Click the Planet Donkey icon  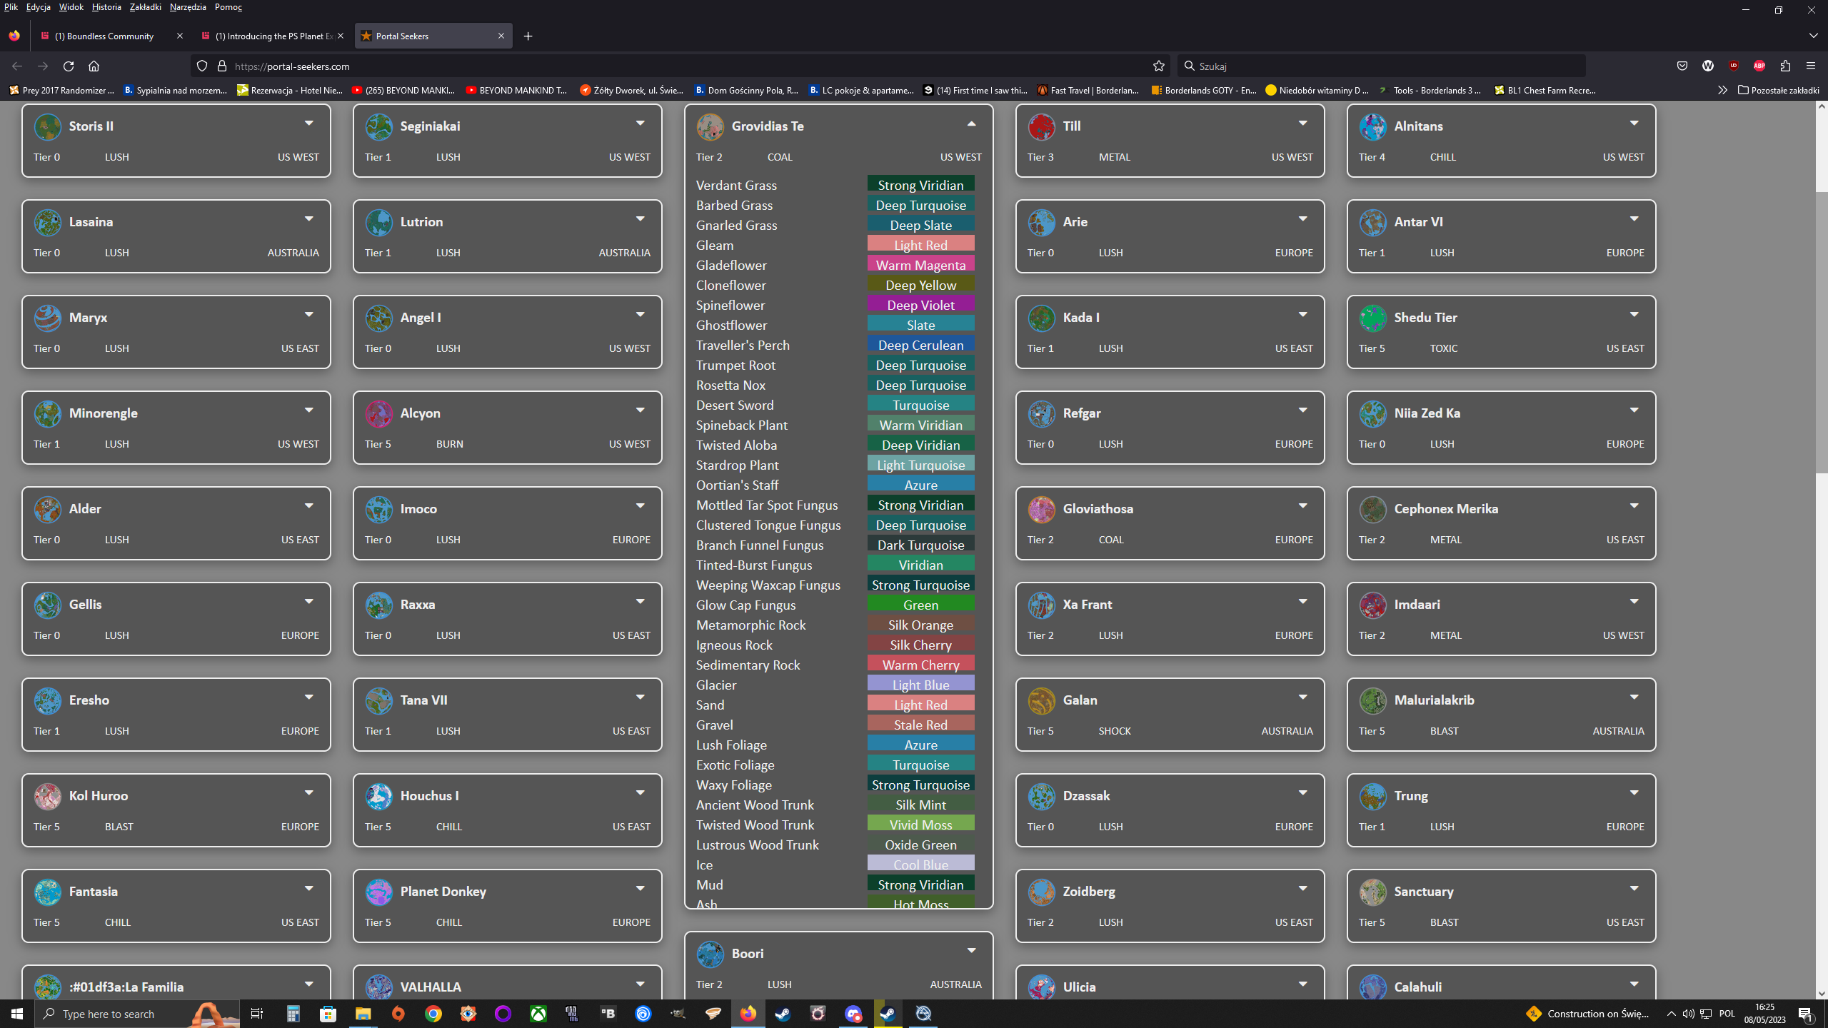379,892
